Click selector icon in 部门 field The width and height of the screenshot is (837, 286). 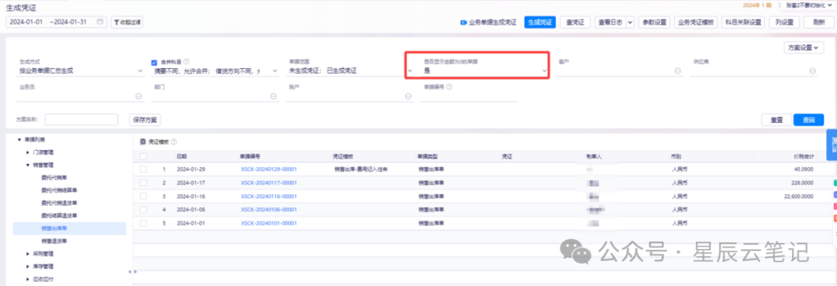click(274, 96)
